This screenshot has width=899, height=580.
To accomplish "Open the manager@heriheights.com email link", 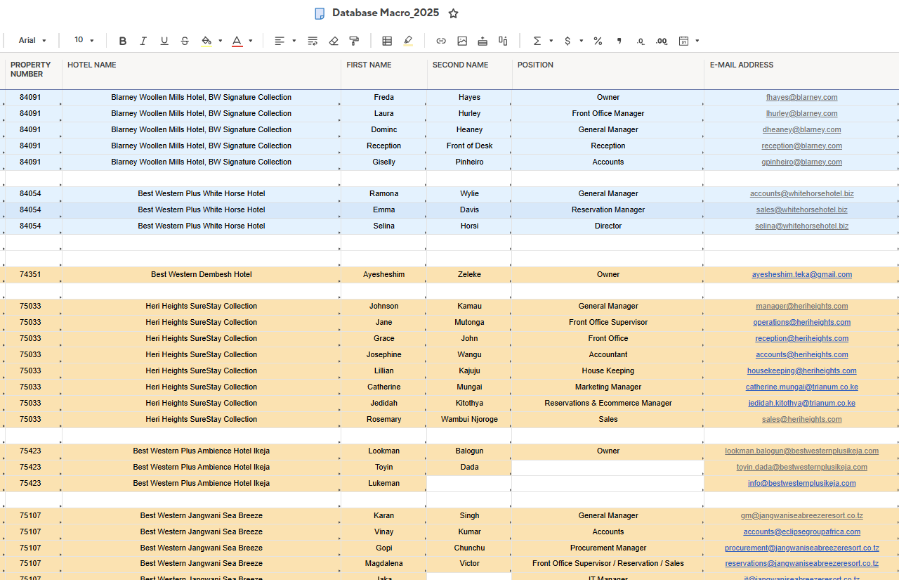I will 801,307.
